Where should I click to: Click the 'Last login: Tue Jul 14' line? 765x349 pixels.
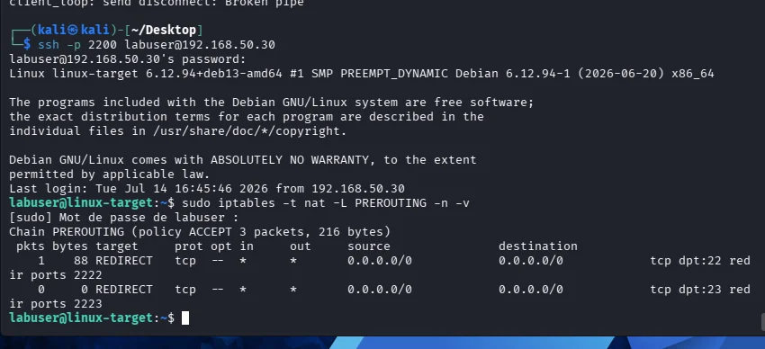coord(207,189)
